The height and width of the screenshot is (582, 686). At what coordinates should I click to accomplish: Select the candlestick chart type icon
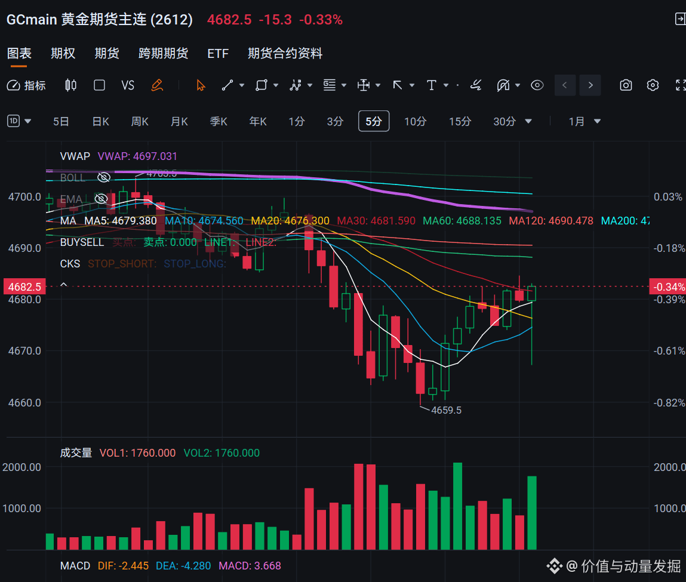[70, 85]
